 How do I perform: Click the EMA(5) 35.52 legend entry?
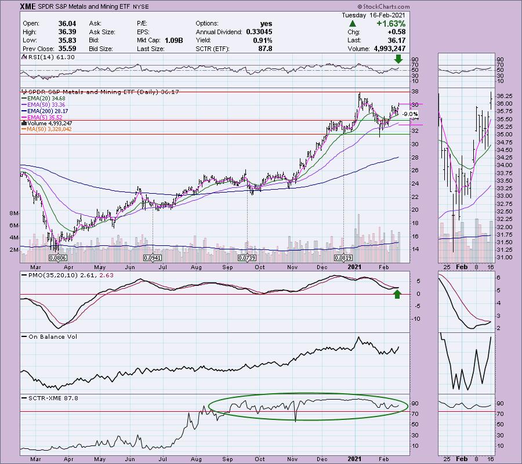45,118
